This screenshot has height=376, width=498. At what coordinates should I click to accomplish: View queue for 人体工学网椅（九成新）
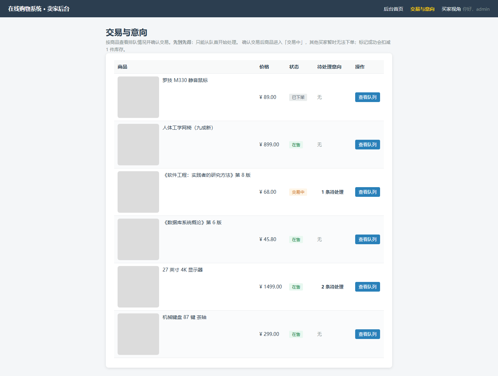coord(367,145)
